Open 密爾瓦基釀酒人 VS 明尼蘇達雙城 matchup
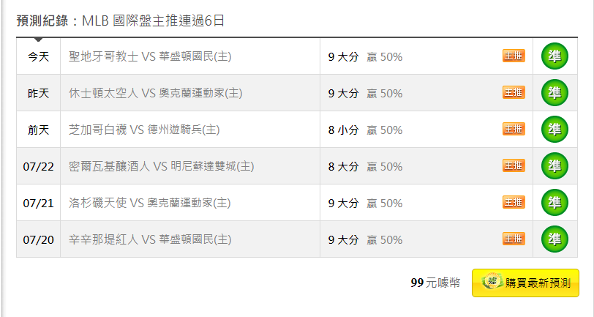The width and height of the screenshot is (594, 317). [162, 166]
